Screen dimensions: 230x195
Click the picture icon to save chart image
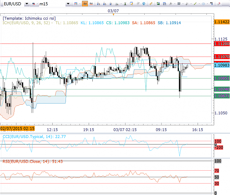(x=158, y=4)
